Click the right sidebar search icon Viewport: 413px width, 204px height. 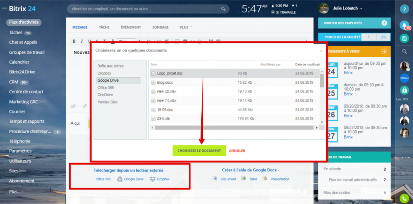pos(405,52)
